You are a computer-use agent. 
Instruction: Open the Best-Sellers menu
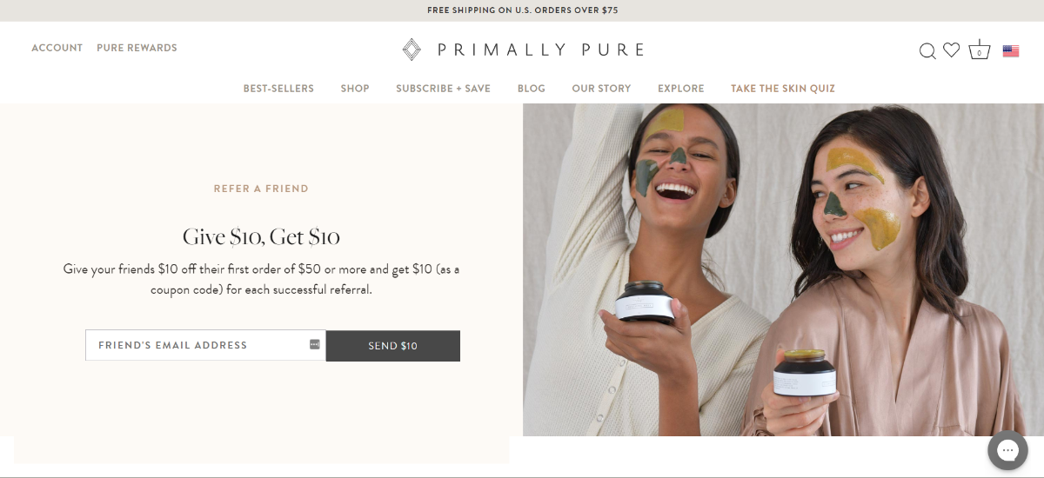click(278, 89)
